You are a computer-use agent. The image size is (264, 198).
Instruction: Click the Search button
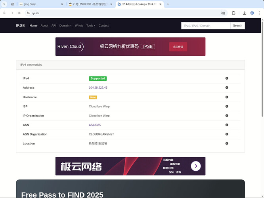coord(237,26)
